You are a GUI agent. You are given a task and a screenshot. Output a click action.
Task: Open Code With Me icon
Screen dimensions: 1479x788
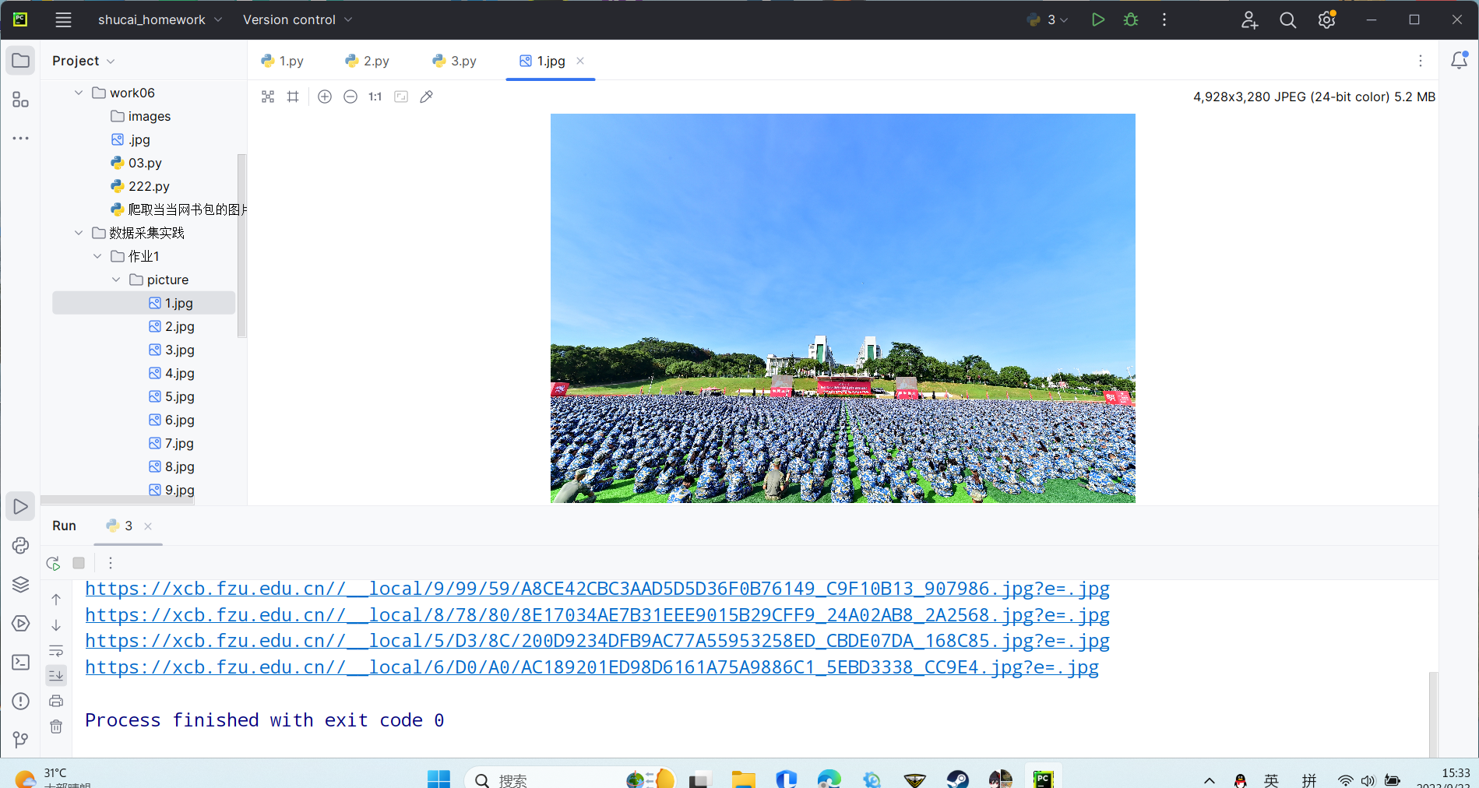(x=1249, y=19)
